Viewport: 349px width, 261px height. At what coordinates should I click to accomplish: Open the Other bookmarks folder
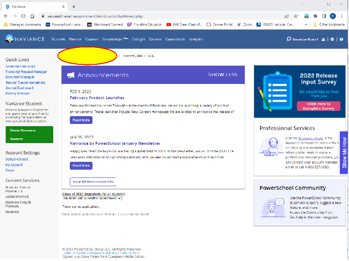[329, 24]
